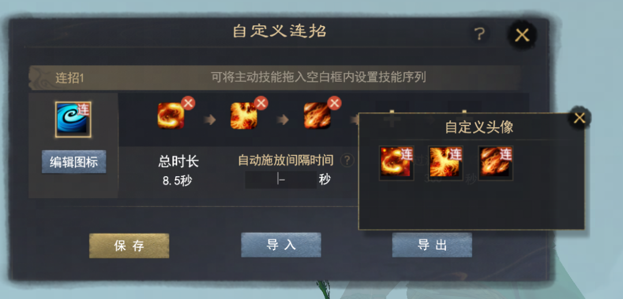Click the 导入 import button
This screenshot has width=623, height=299.
click(x=281, y=245)
